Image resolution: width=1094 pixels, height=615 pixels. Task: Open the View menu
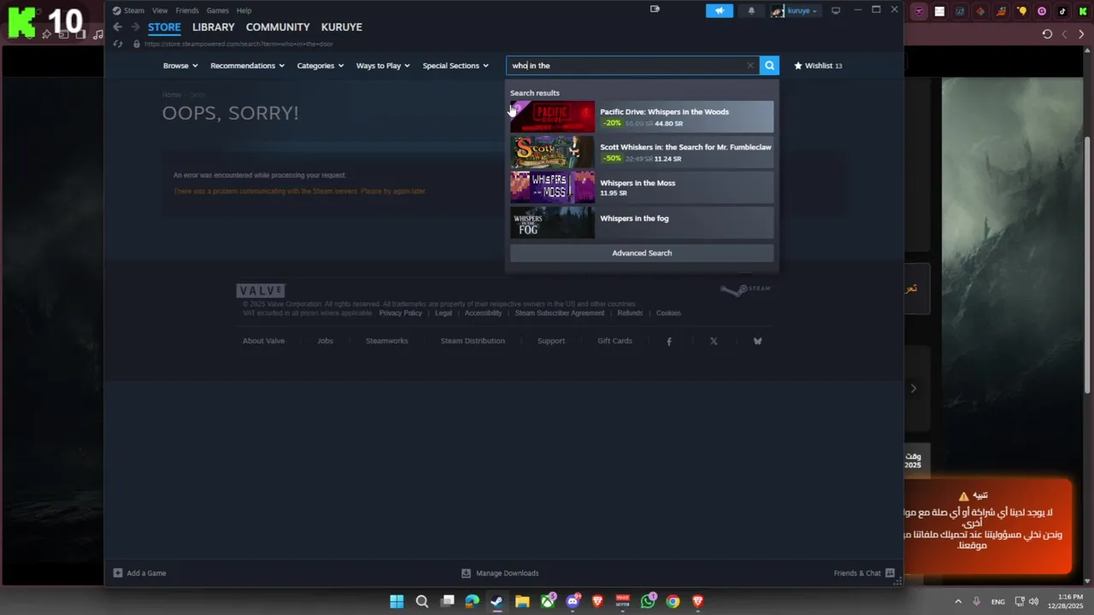point(160,10)
